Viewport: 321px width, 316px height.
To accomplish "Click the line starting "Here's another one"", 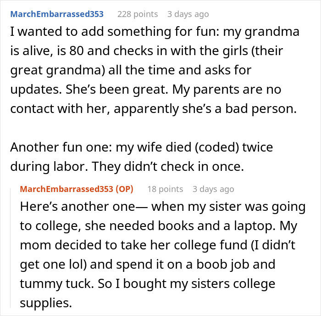I will (x=162, y=206).
